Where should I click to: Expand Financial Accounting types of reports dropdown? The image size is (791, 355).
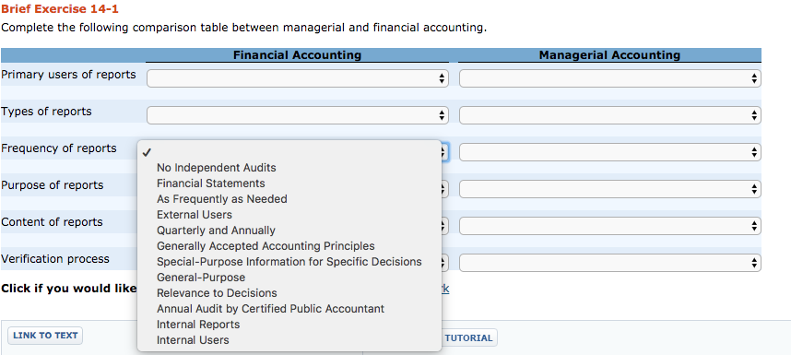(298, 115)
